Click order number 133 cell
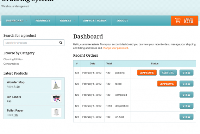 77,73
